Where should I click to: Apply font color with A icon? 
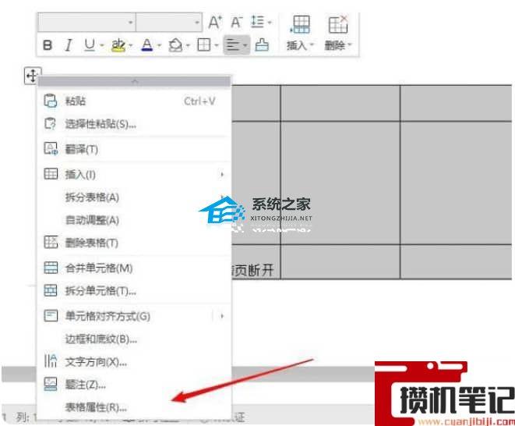pyautogui.click(x=146, y=45)
